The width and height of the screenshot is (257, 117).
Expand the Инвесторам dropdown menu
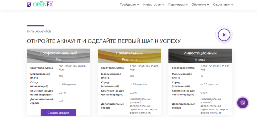[x=154, y=4]
